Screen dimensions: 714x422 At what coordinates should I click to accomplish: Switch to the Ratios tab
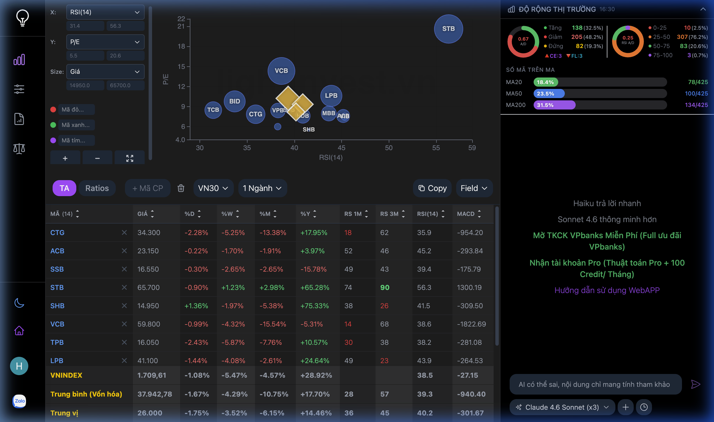(x=97, y=188)
